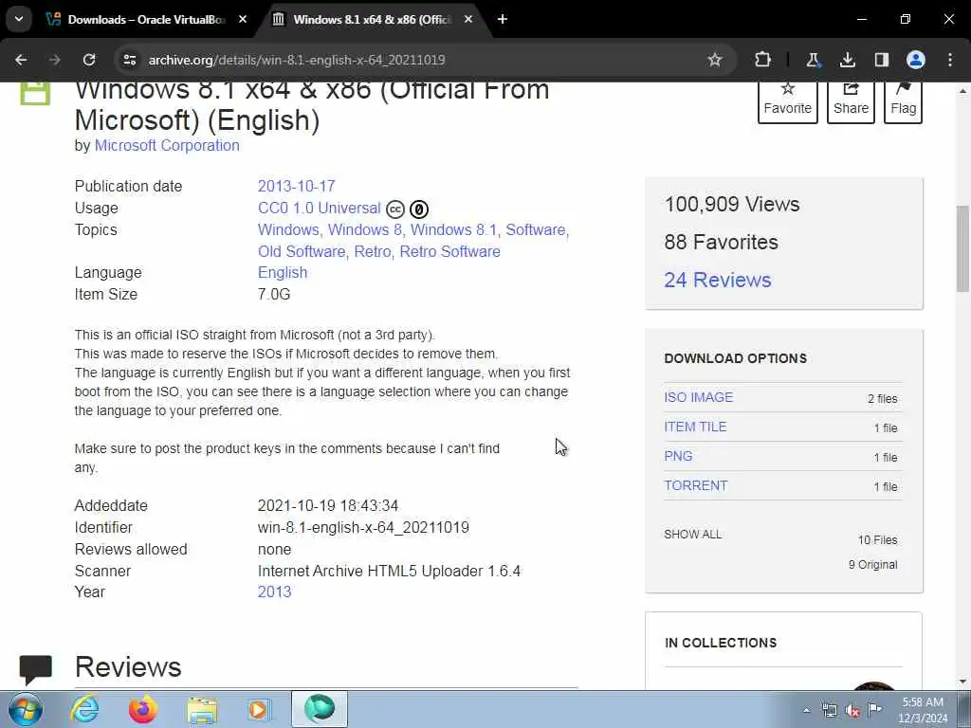Click the 2013-10-17 publication date link
Screen dimensions: 971x728
pyautogui.click(x=296, y=187)
